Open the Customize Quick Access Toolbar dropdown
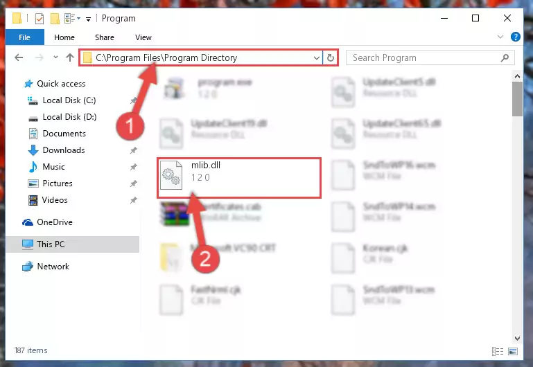This screenshot has width=533, height=367. point(88,19)
